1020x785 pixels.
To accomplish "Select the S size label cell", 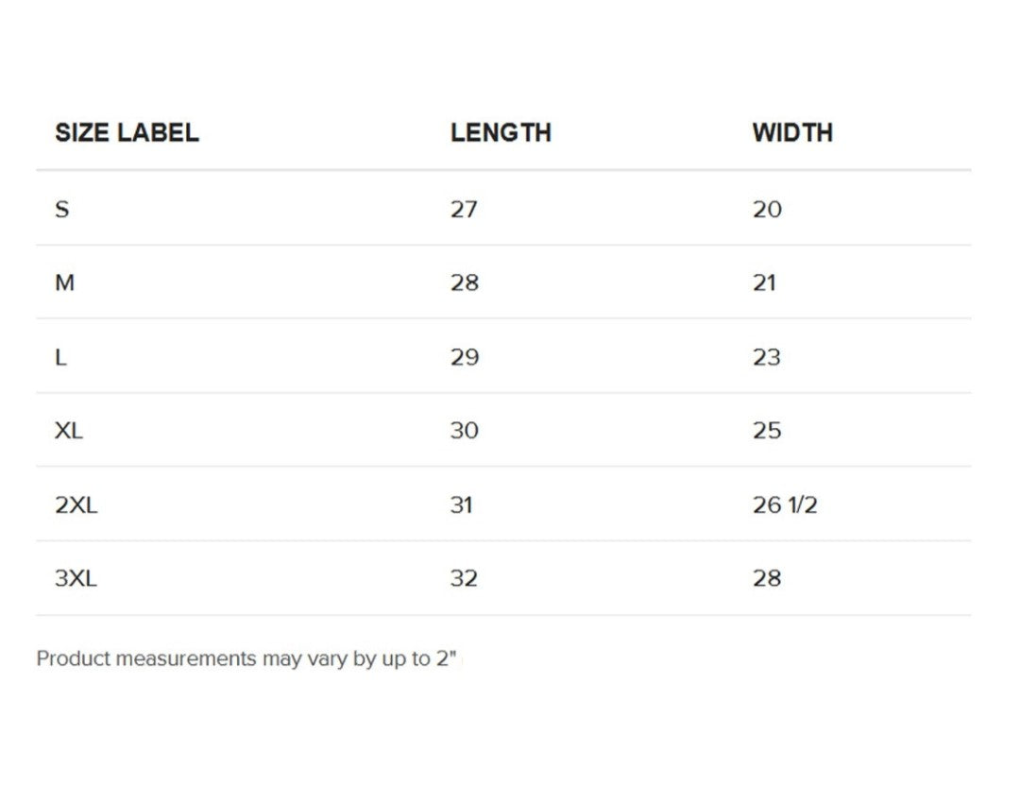I will (x=62, y=209).
